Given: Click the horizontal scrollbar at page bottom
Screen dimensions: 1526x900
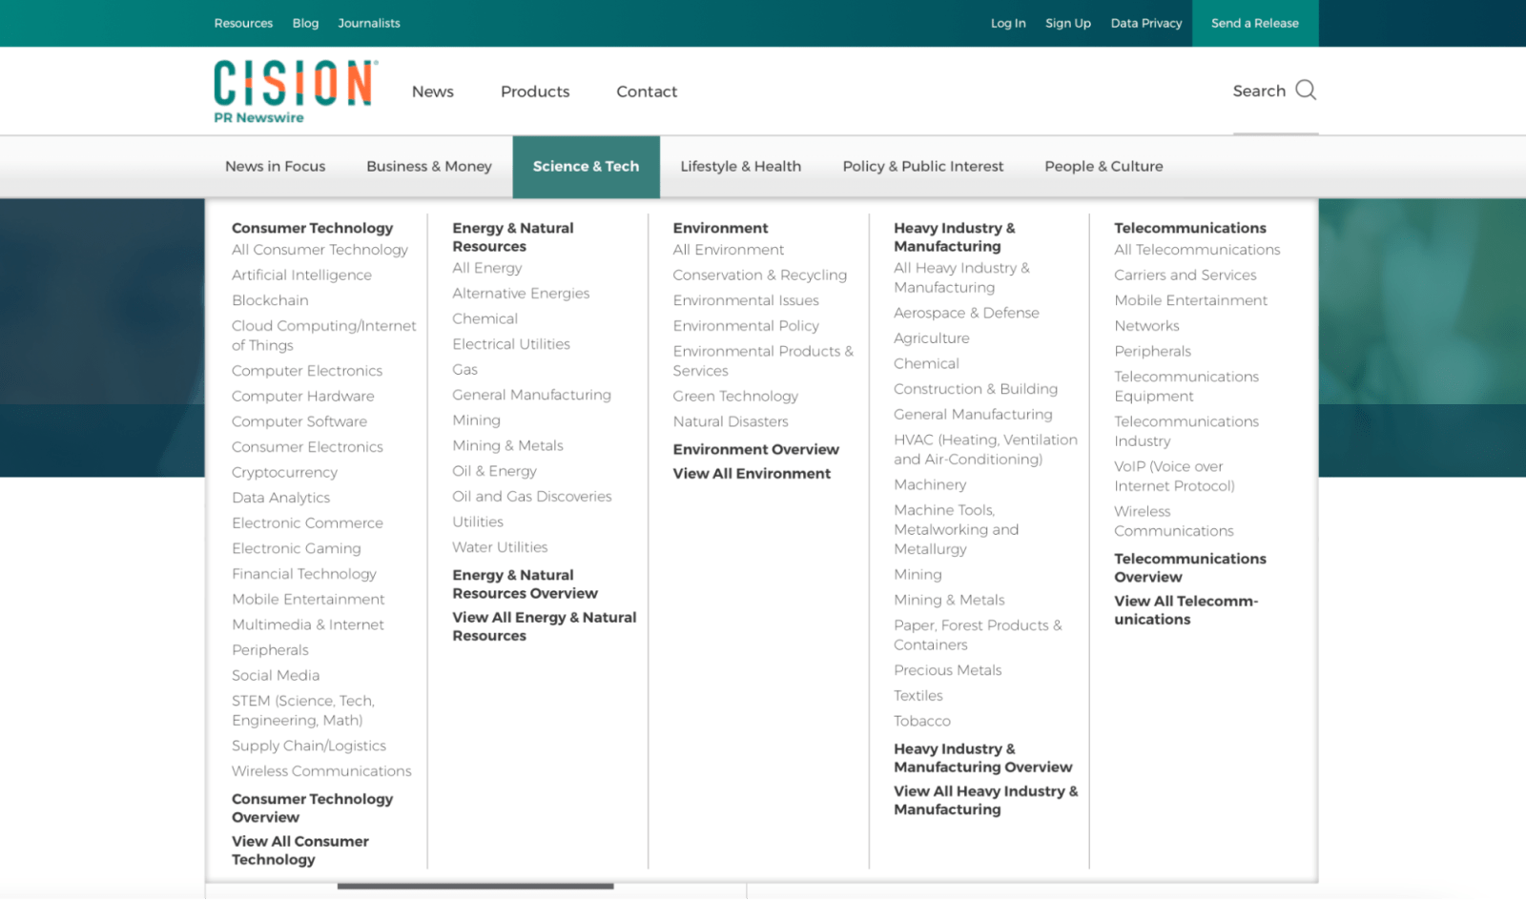Looking at the screenshot, I should click(x=475, y=886).
